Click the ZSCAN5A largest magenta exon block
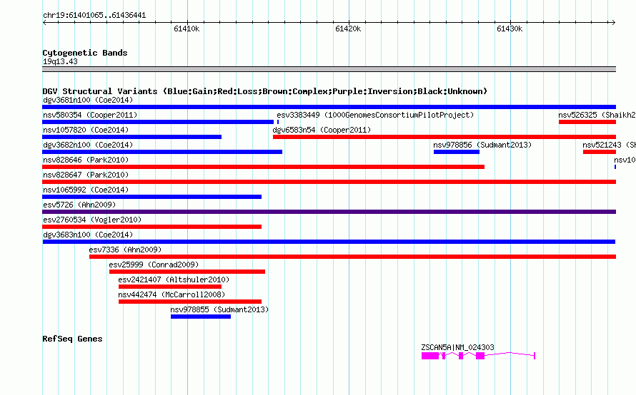Image resolution: width=636 pixels, height=395 pixels. click(x=430, y=356)
